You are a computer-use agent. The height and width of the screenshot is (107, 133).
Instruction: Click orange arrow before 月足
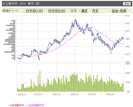91,11
